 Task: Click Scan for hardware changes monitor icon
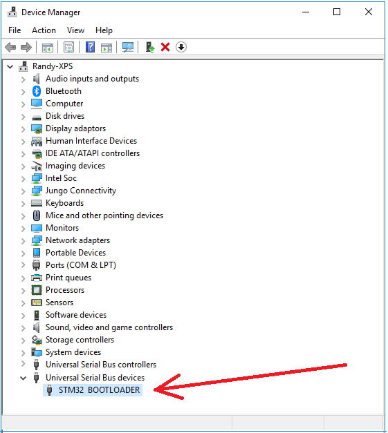tap(128, 47)
